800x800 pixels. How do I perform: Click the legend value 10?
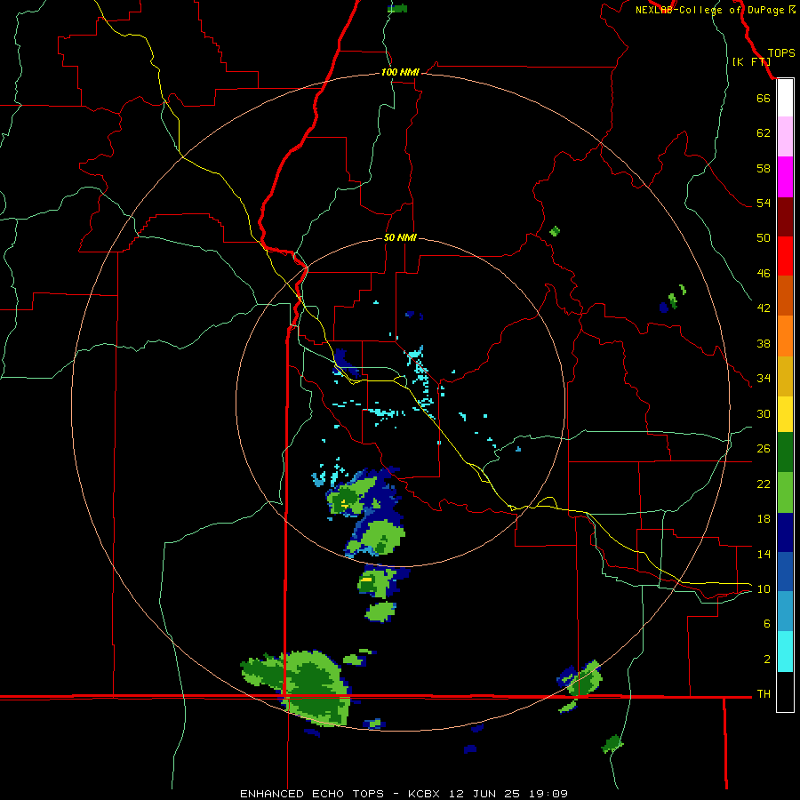click(x=764, y=588)
